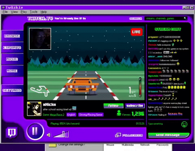Click the chat Type something input field

coord(164,124)
